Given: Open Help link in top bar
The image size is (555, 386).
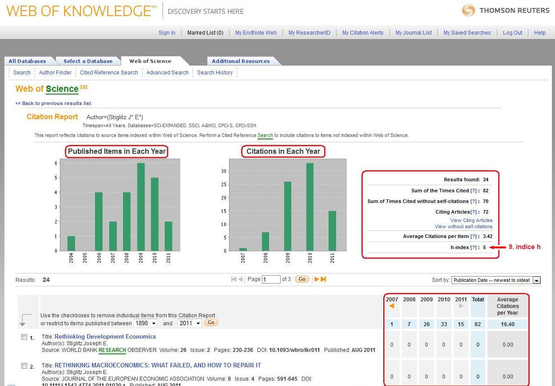Looking at the screenshot, I should (x=540, y=33).
